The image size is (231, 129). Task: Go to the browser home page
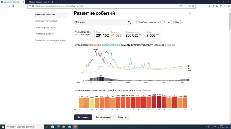tap(13, 6)
